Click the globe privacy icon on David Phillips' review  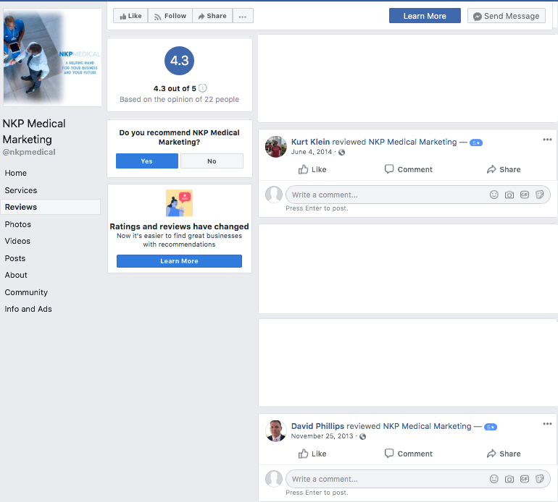362,437
